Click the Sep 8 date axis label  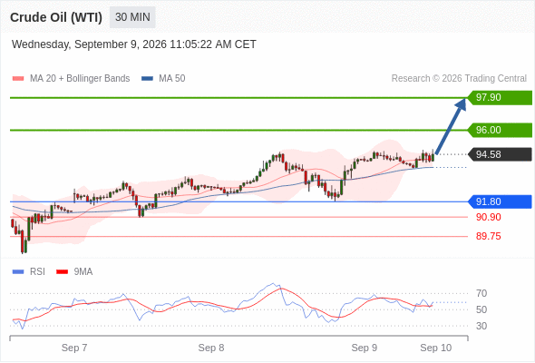tap(211, 348)
